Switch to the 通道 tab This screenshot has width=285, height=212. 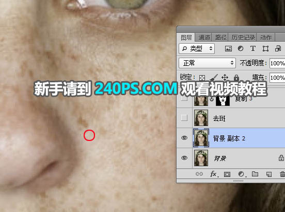tap(204, 38)
